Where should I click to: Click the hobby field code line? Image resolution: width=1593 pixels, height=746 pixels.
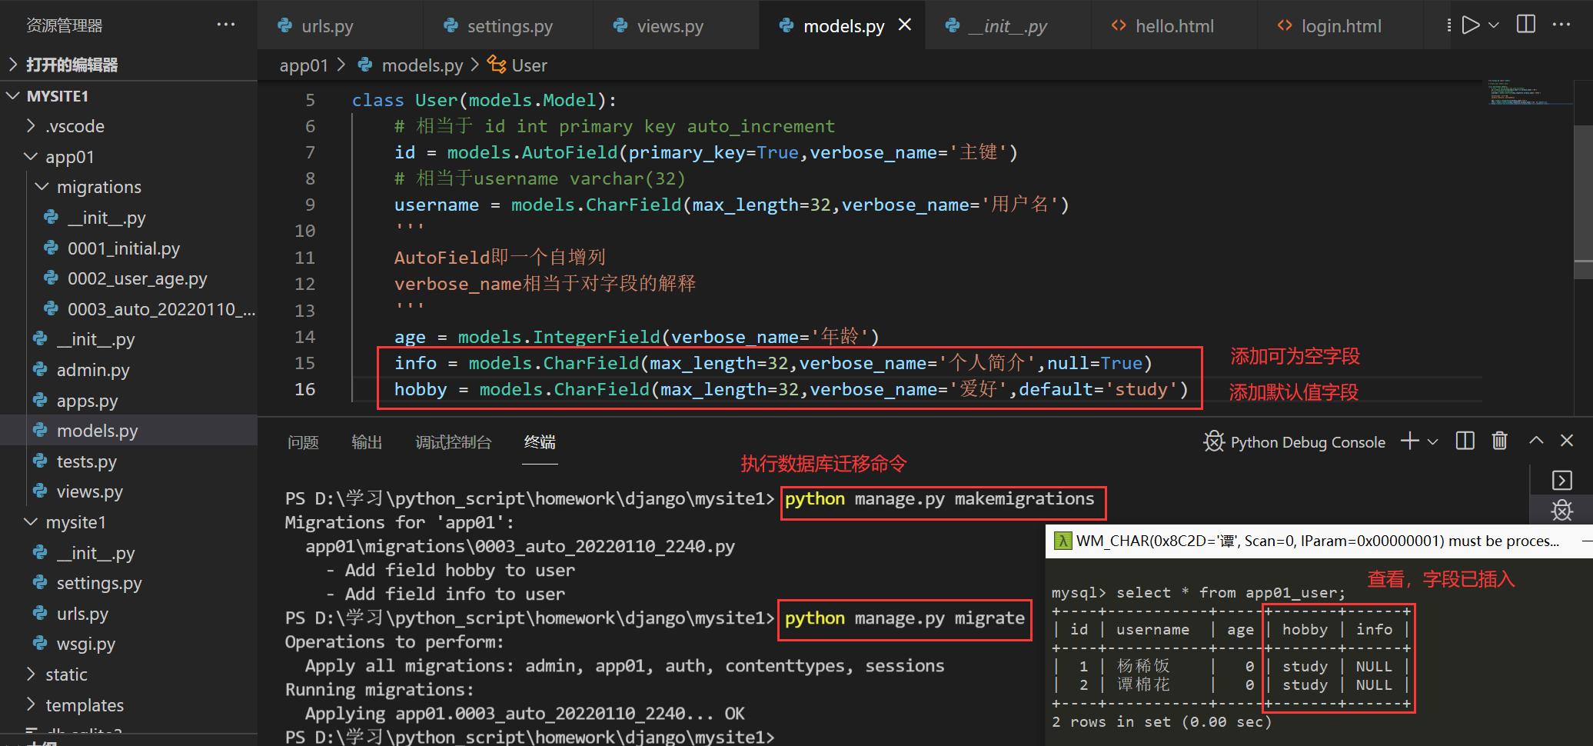click(x=791, y=389)
